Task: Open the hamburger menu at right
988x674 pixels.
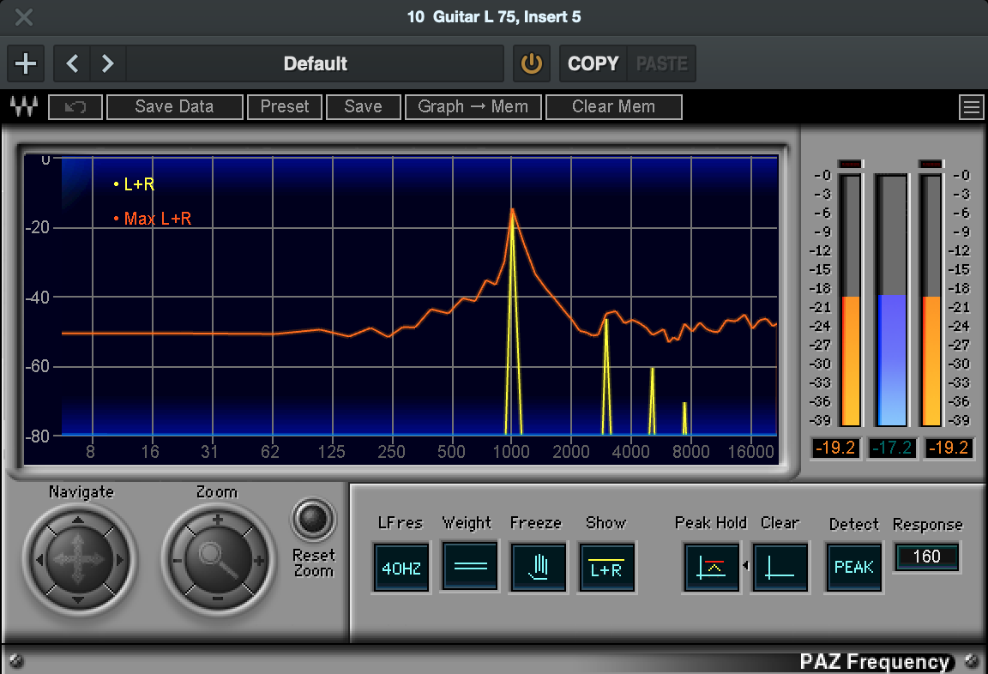Action: click(971, 107)
